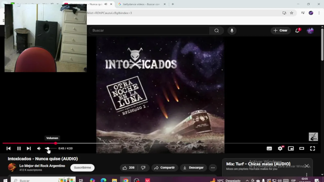Viewport: 324px width, 182px height.
Task: Pause the video with the pause button
Action: point(19,148)
